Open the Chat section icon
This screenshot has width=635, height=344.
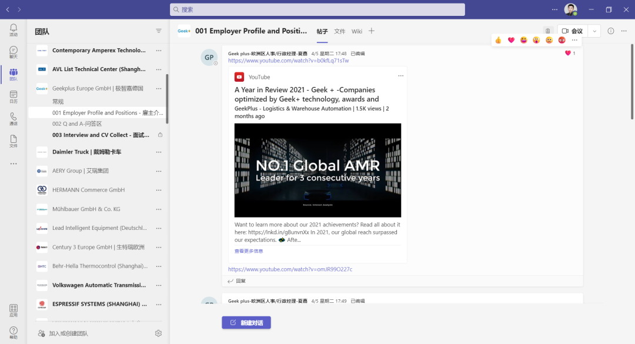(14, 52)
